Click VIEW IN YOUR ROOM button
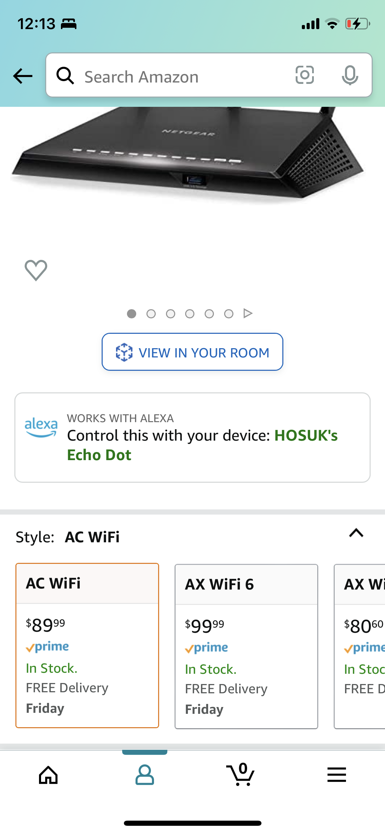This screenshot has height=834, width=385. 192,352
